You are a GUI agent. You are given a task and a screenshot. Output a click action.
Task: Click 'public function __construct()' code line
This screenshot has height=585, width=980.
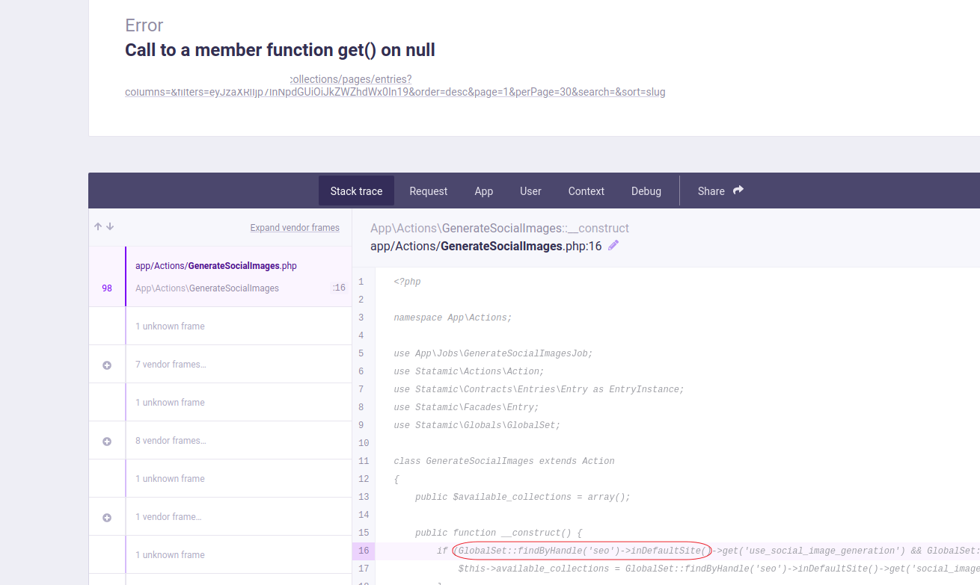[498, 533]
